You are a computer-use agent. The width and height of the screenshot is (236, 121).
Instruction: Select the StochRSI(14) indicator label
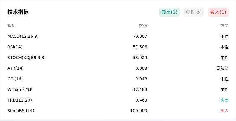(21, 111)
